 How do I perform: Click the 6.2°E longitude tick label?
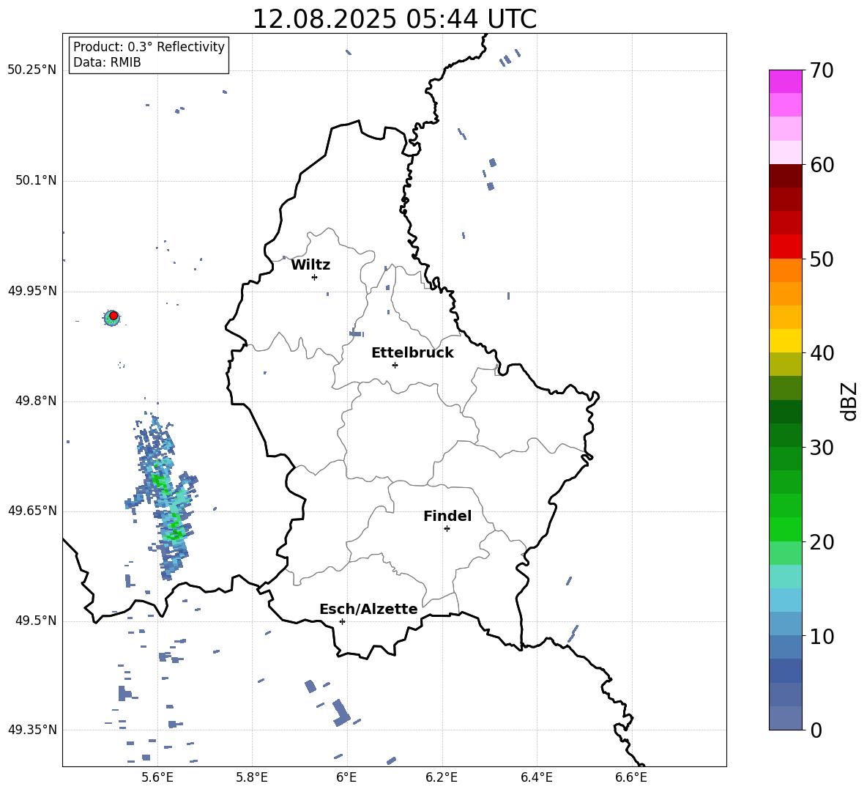coord(442,777)
